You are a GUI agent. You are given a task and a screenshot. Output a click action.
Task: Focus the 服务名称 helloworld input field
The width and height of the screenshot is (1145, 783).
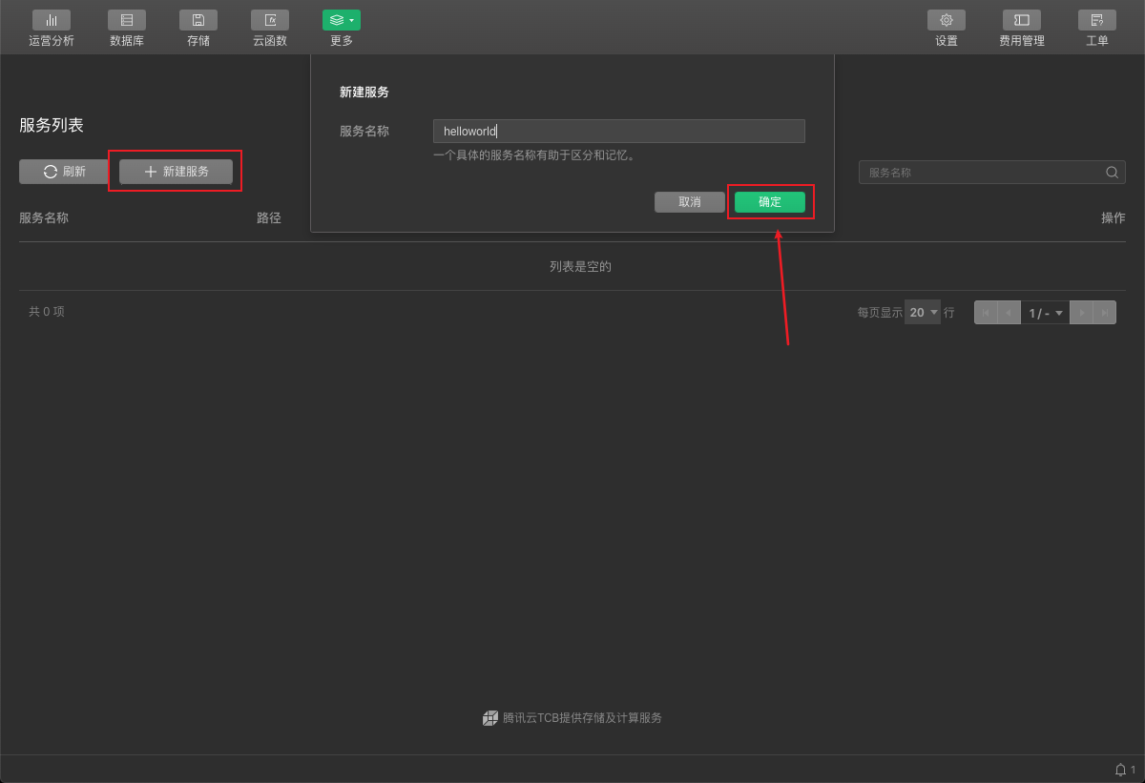(x=618, y=132)
